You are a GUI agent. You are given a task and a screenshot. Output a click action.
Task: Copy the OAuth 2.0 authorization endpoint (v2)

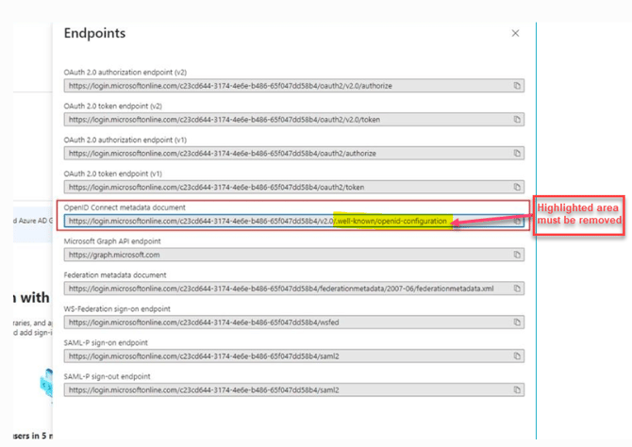pyautogui.click(x=517, y=86)
